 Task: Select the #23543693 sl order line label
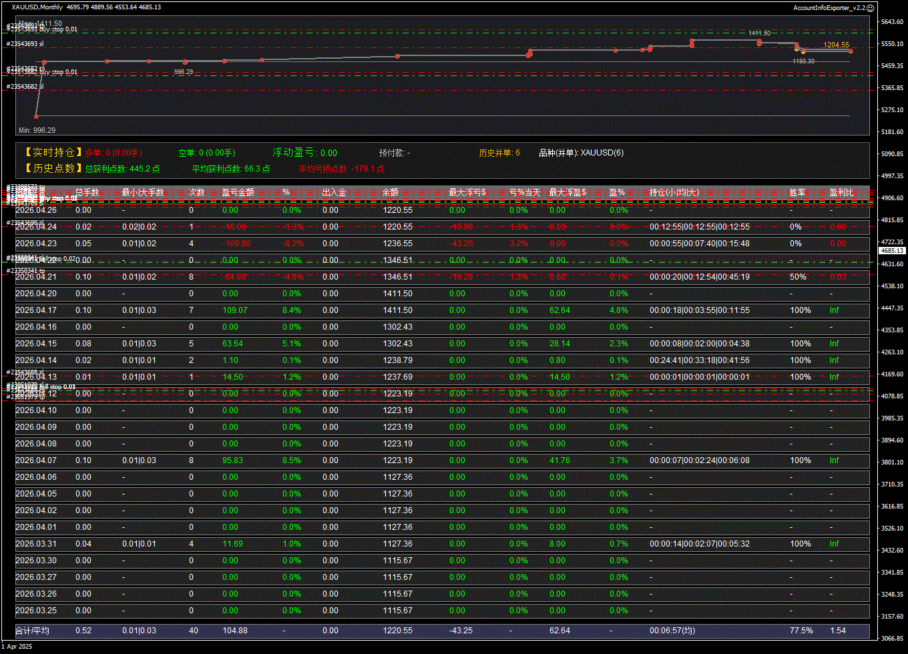coord(25,44)
